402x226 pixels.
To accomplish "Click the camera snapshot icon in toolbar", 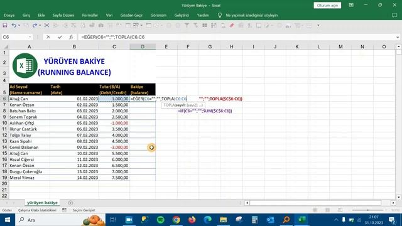I will tap(100, 25).
